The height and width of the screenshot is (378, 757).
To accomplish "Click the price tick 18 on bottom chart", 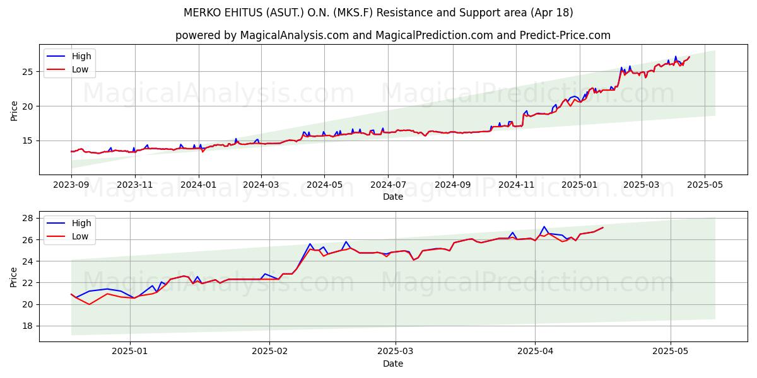I will (29, 326).
